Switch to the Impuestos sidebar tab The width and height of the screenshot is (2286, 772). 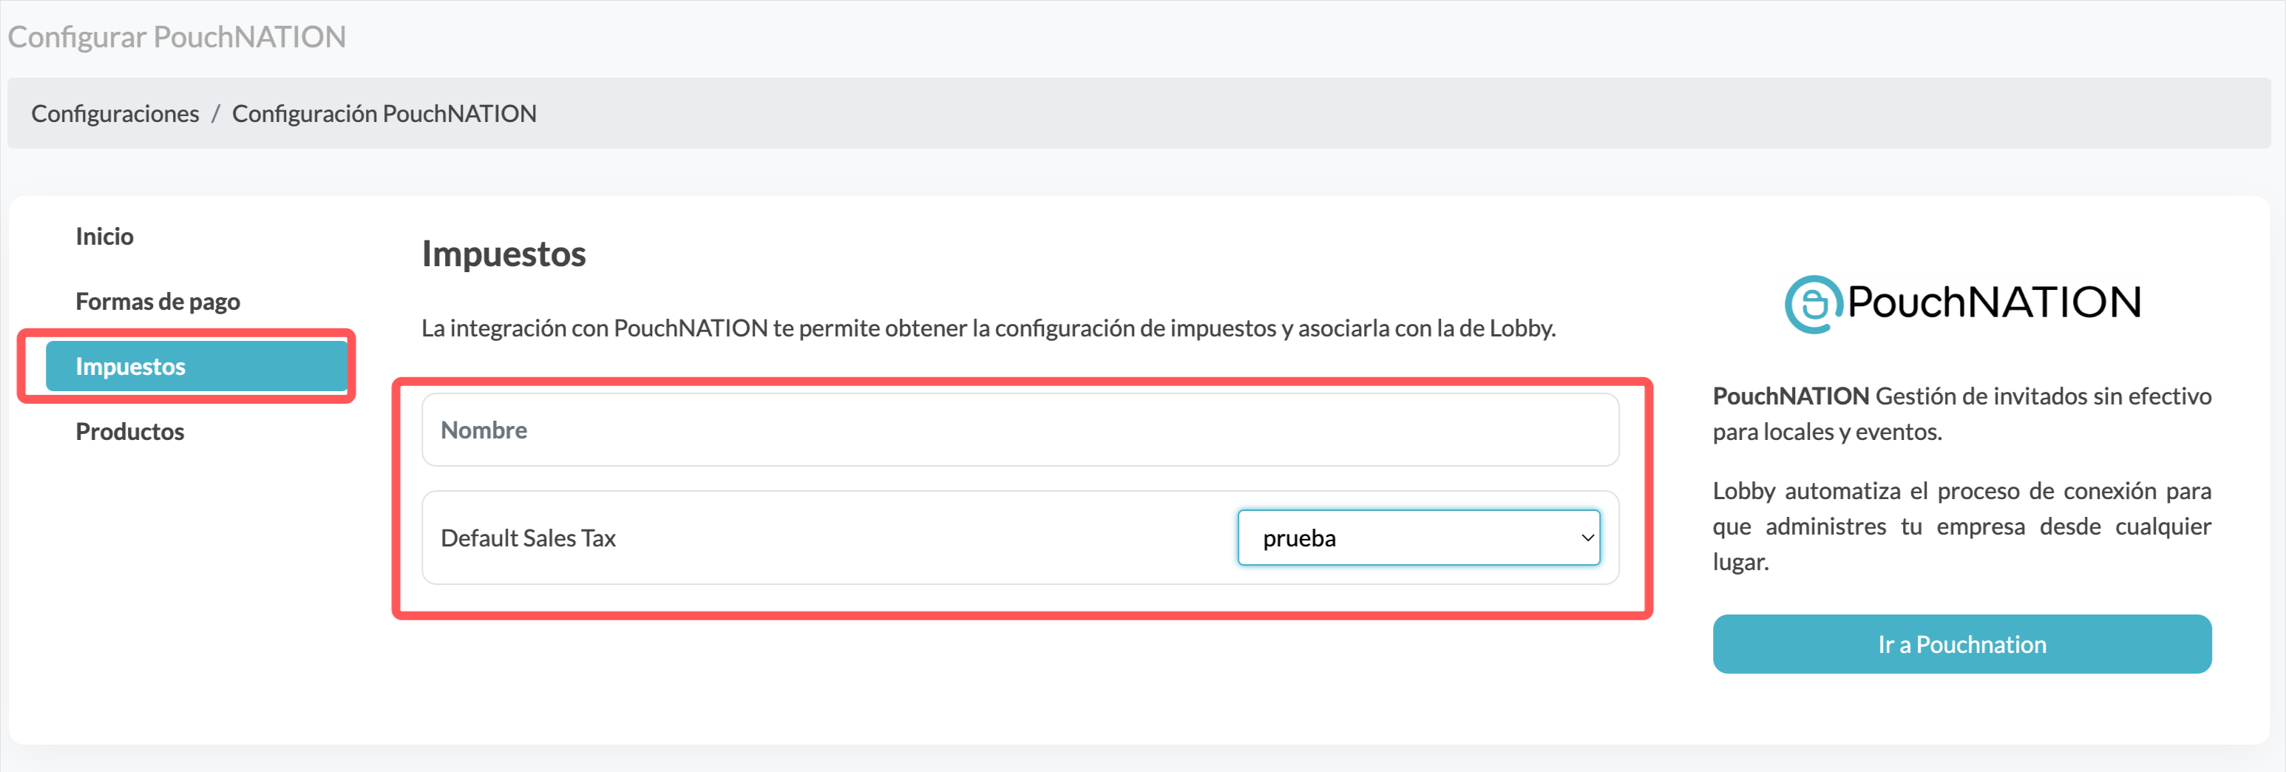coord(196,365)
